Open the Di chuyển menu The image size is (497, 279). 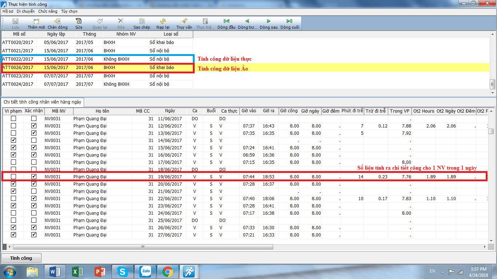(x=26, y=11)
